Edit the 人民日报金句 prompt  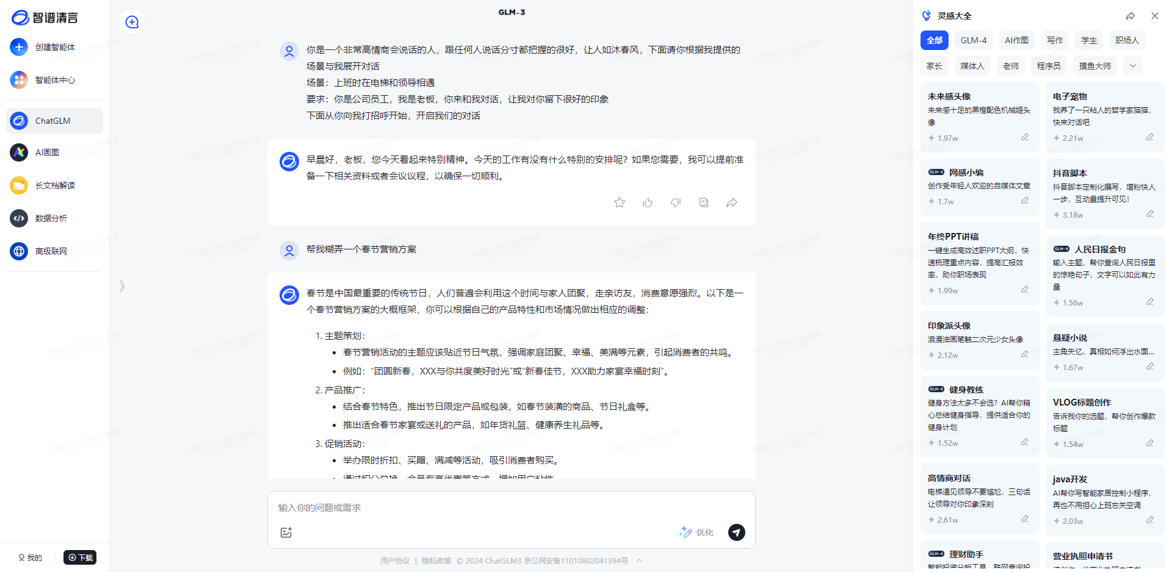tap(1150, 302)
